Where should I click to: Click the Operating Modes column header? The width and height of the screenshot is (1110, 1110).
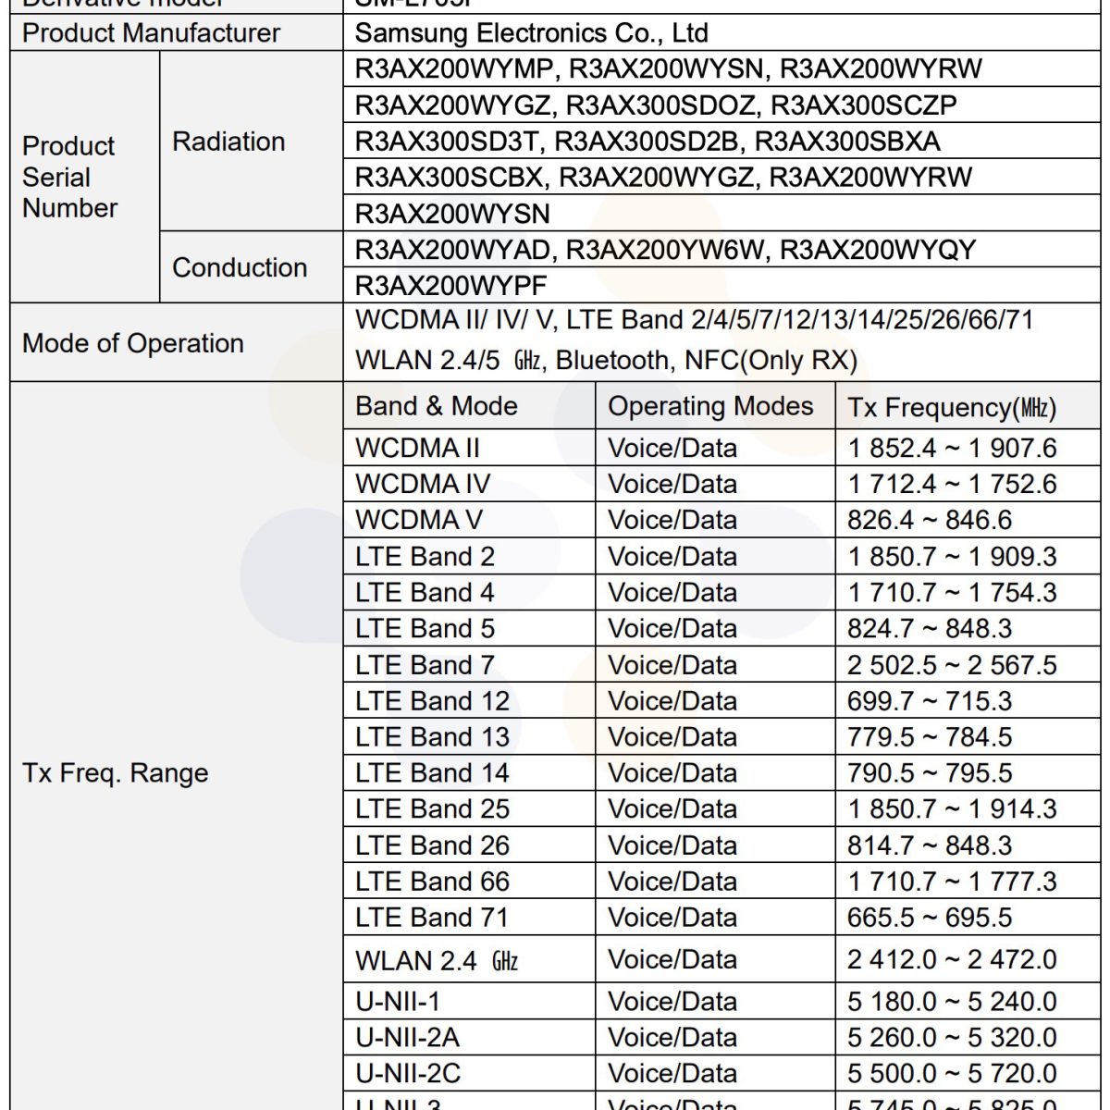[x=710, y=406]
